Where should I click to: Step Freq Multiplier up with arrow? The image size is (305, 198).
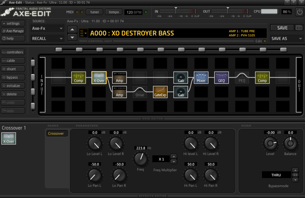coord(174,156)
